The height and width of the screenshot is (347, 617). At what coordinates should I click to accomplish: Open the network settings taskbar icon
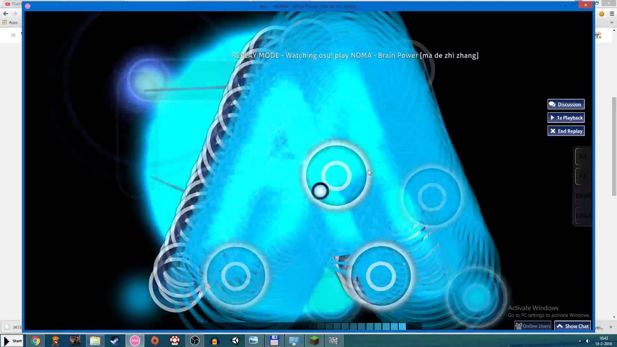click(294, 341)
